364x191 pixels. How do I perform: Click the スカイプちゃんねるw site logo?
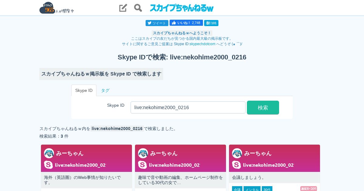(x=182, y=8)
